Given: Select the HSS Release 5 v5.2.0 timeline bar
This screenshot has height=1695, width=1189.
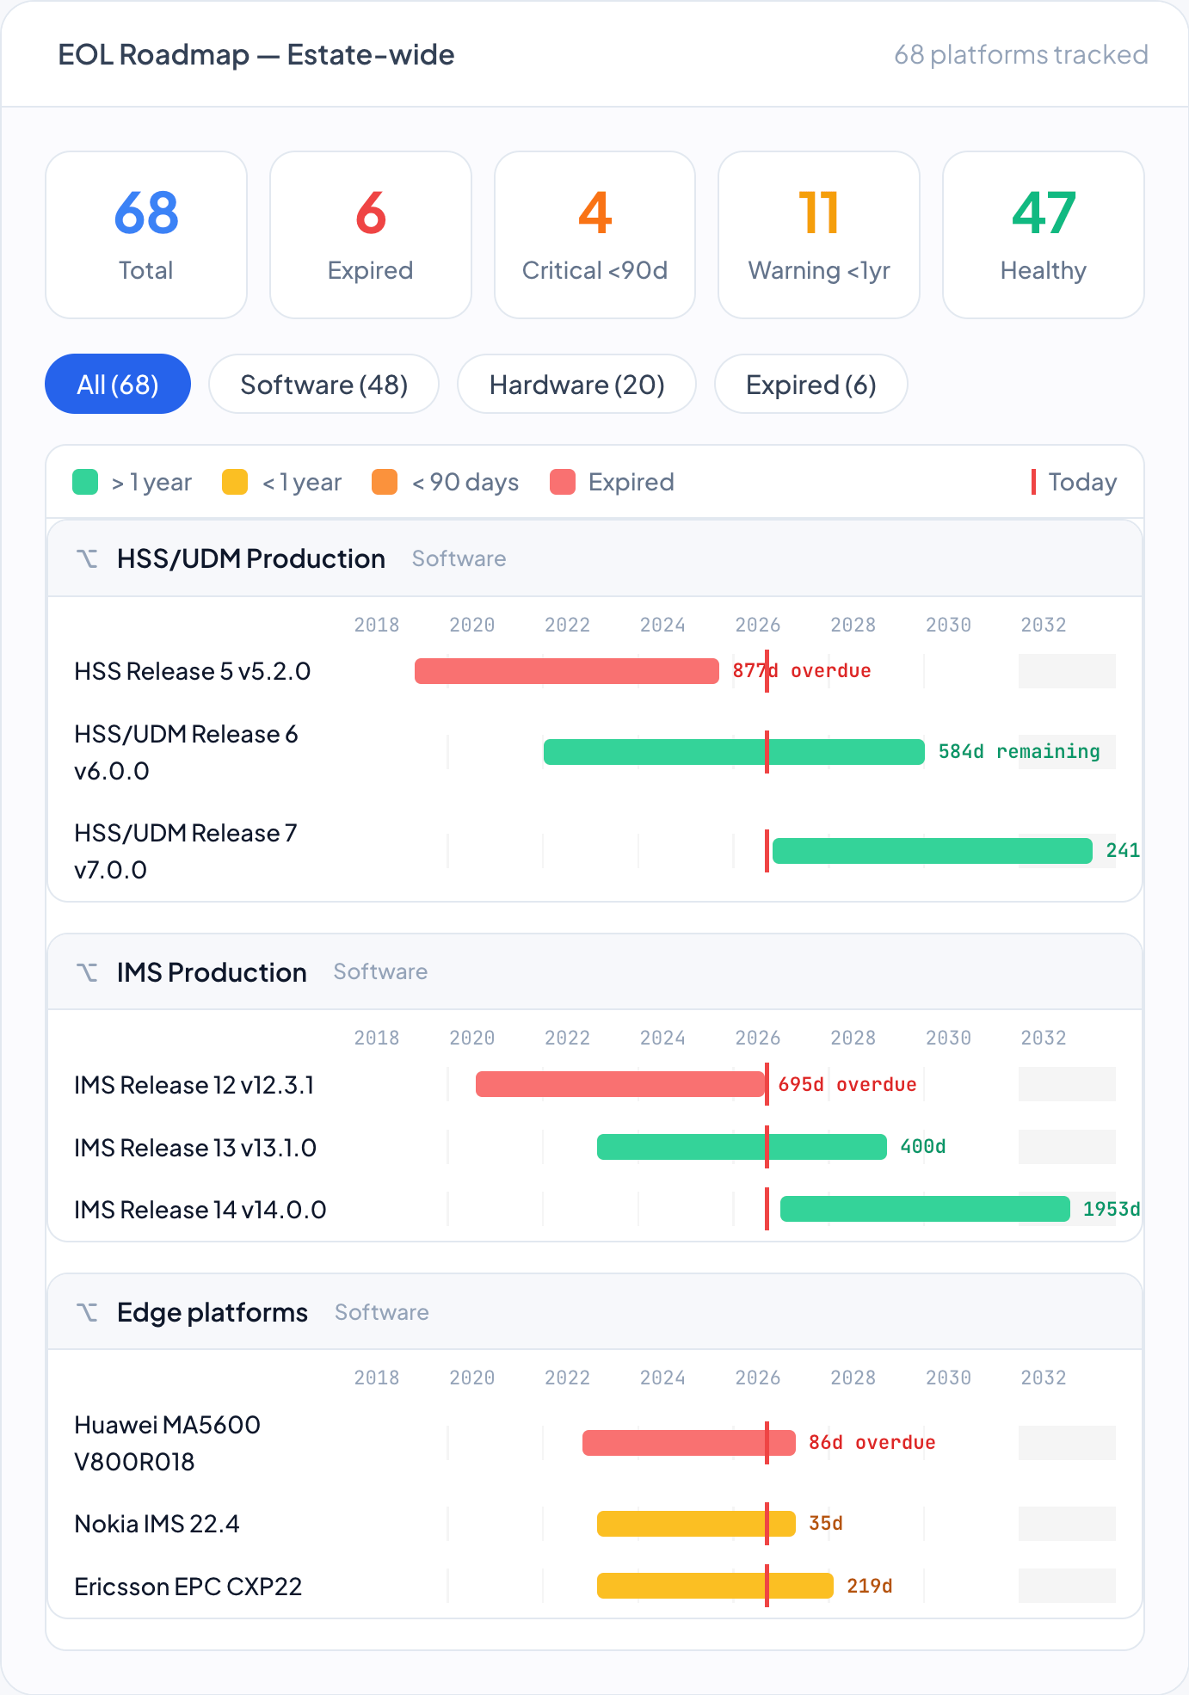Looking at the screenshot, I should [x=567, y=671].
